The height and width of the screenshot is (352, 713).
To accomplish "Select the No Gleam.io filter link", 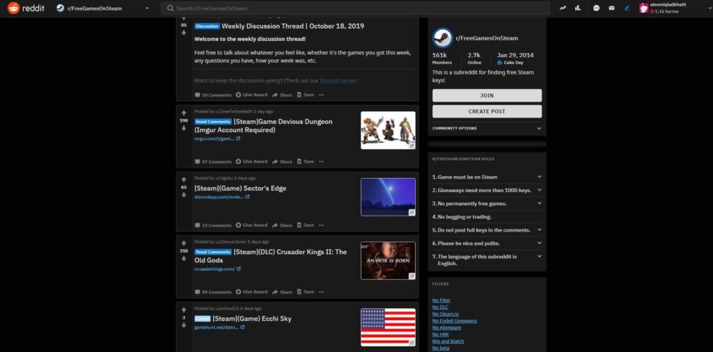I will click(446, 314).
